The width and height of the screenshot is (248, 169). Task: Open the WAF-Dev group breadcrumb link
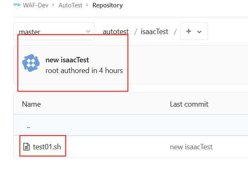(x=36, y=5)
